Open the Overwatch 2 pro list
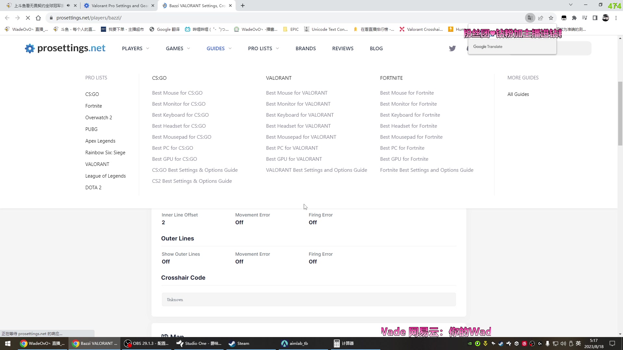This screenshot has width=623, height=350. (x=99, y=118)
